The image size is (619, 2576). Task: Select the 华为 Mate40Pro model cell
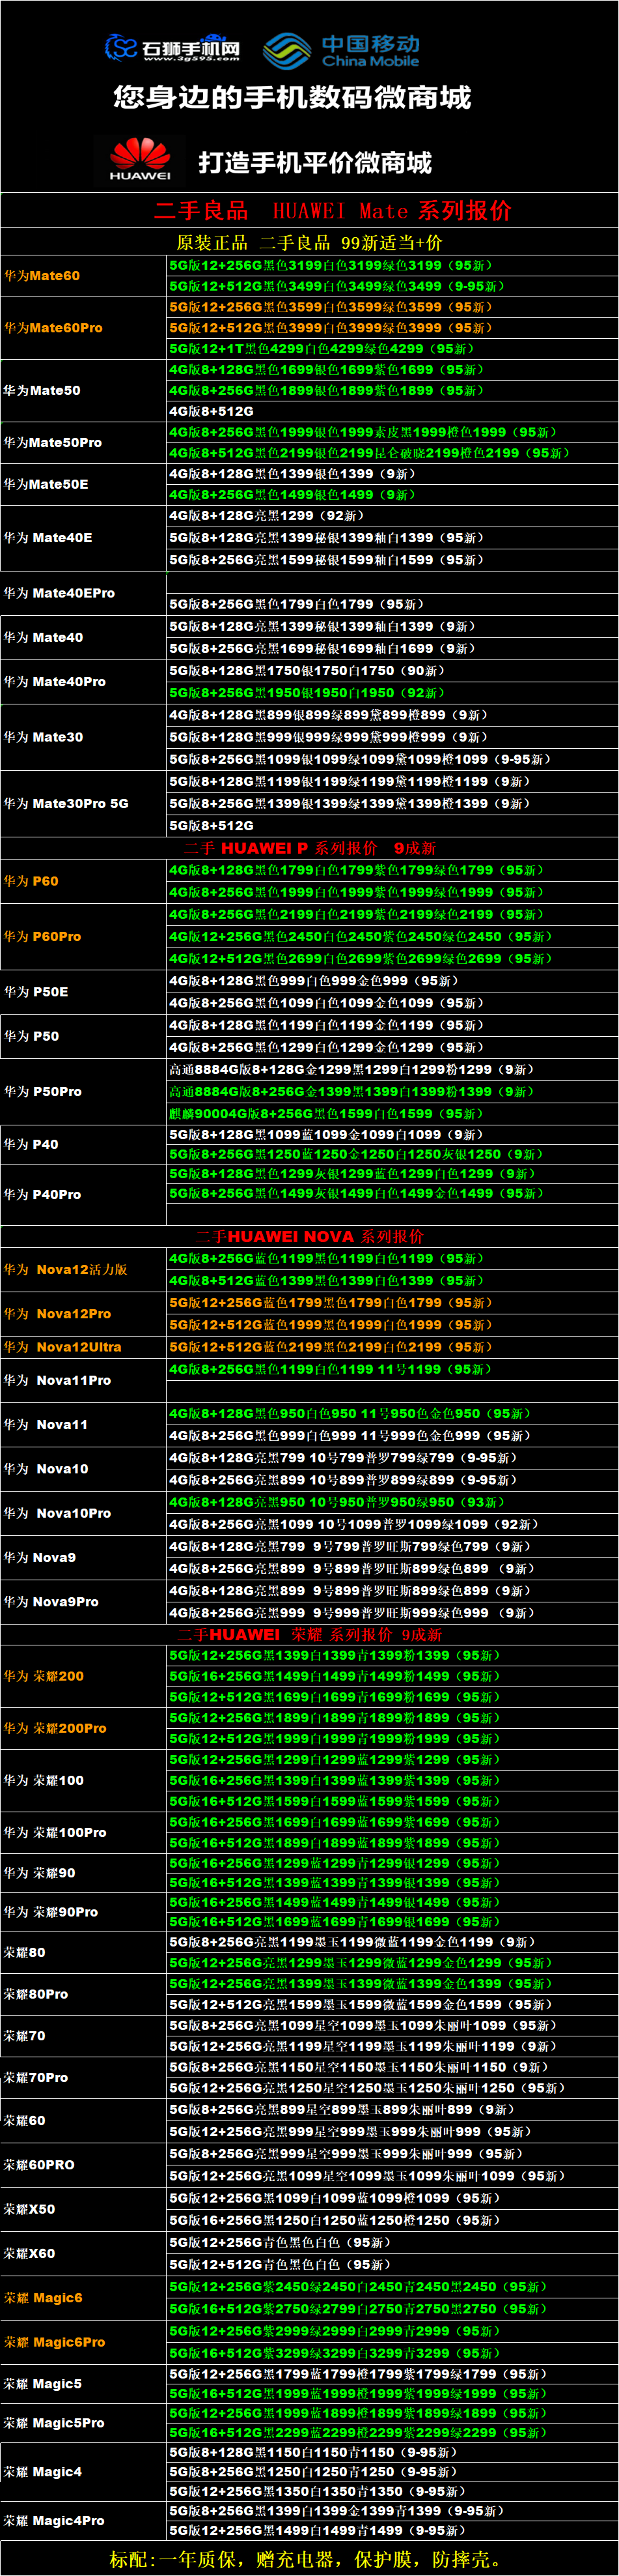(x=83, y=682)
